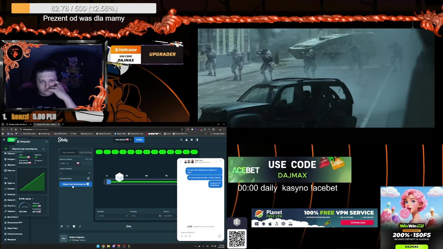Open File Explorer from the taskbar
The height and width of the screenshot is (249, 443).
[108, 246]
